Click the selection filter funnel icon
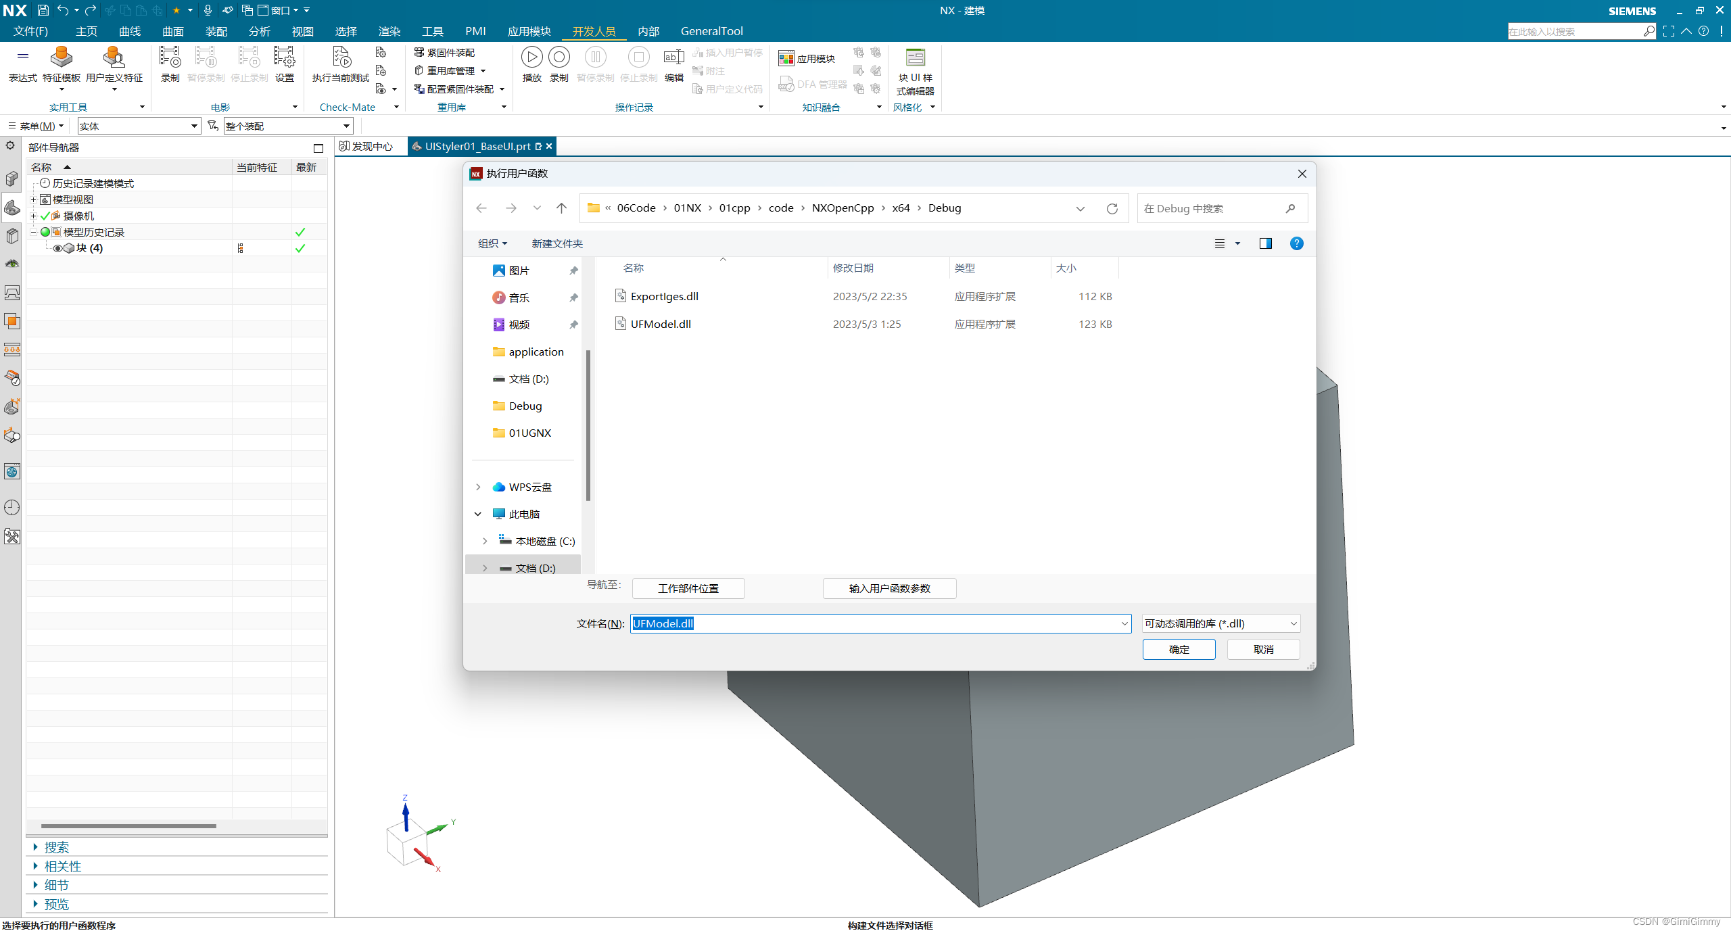Image resolution: width=1731 pixels, height=933 pixels. tap(212, 126)
